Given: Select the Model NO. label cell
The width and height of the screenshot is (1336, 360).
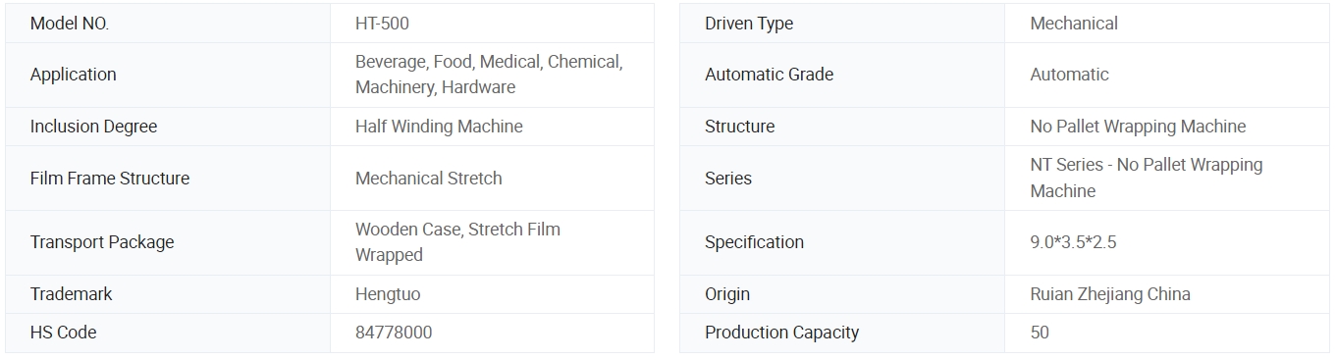Looking at the screenshot, I should [168, 24].
